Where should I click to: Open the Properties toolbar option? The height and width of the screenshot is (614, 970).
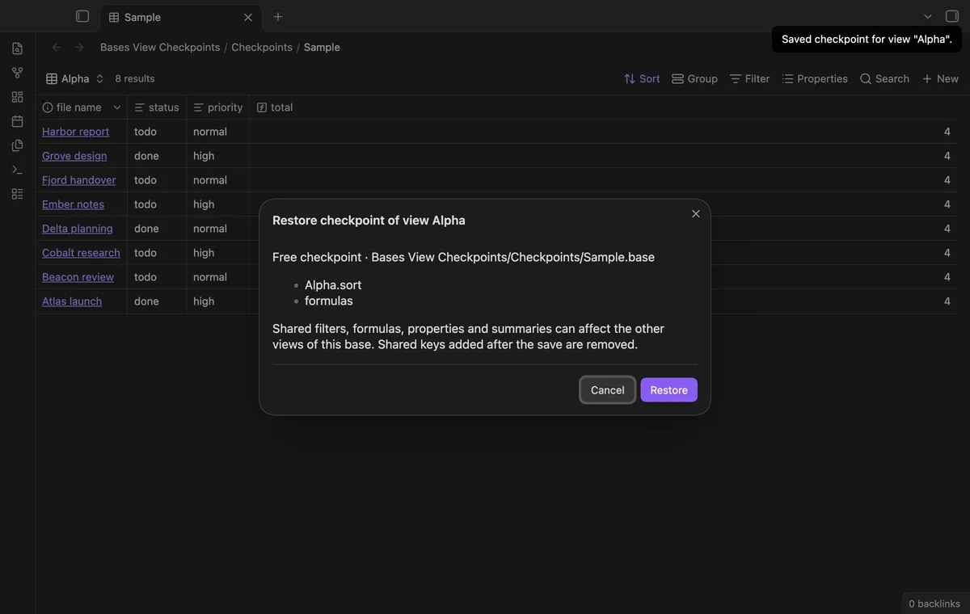pos(815,78)
